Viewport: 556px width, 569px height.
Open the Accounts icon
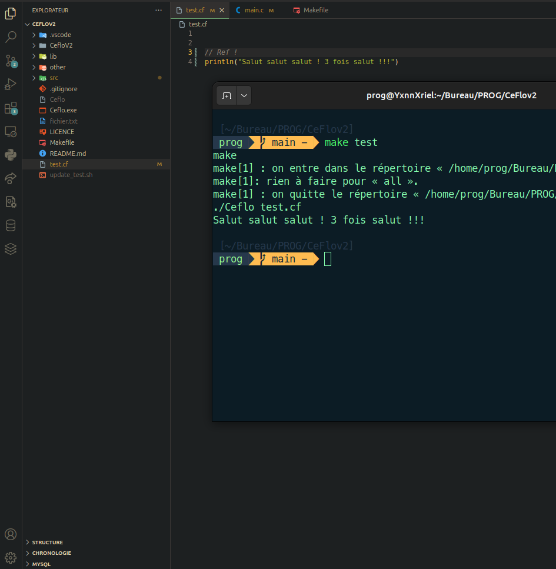(11, 534)
